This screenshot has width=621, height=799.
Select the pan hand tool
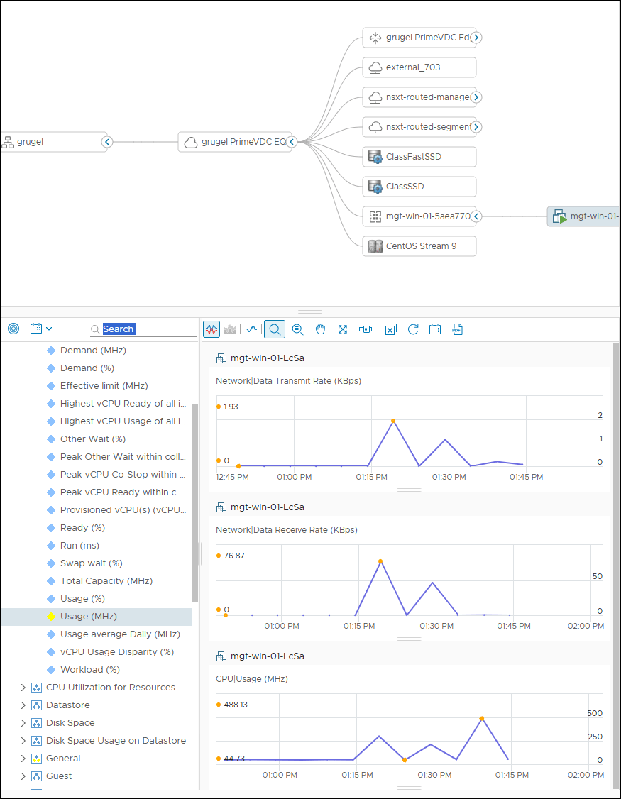[x=320, y=329]
